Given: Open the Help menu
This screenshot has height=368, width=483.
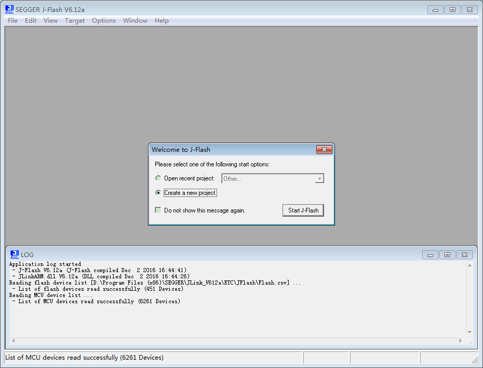Looking at the screenshot, I should [x=162, y=21].
